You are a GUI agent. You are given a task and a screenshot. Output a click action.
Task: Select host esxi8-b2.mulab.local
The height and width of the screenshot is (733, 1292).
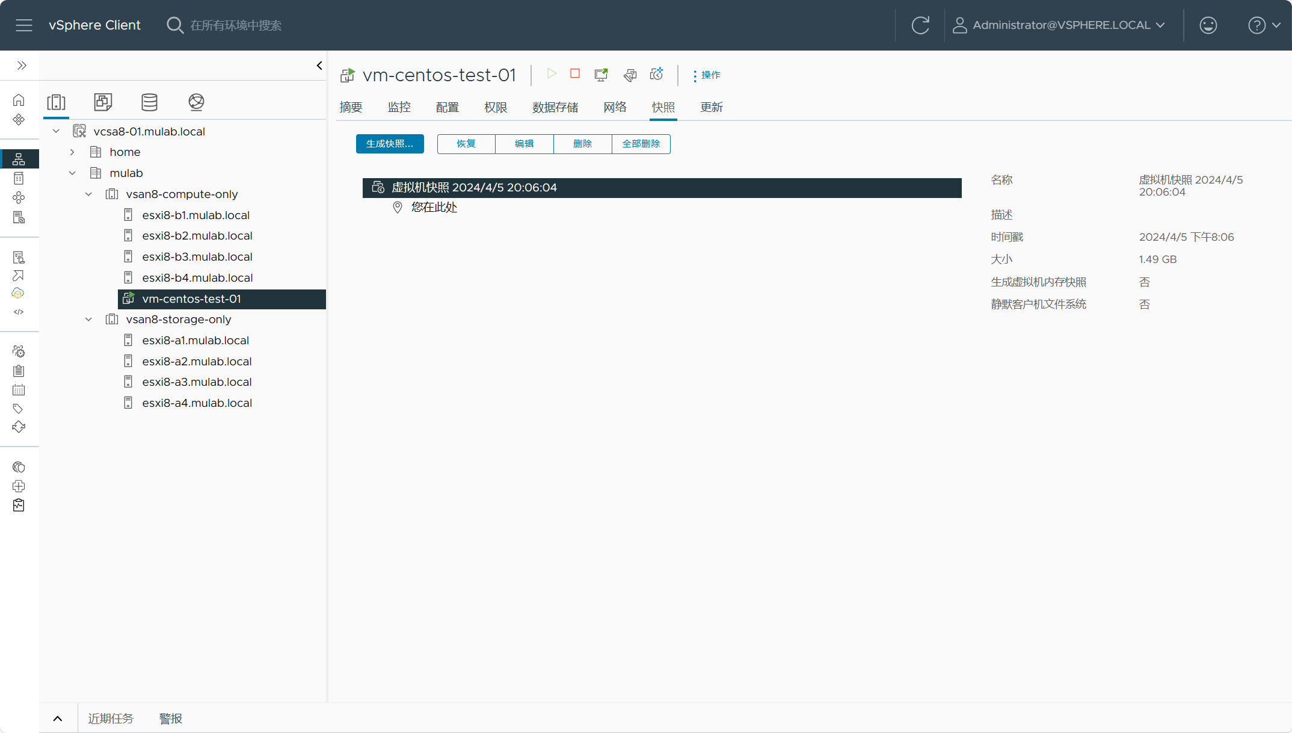(x=197, y=236)
